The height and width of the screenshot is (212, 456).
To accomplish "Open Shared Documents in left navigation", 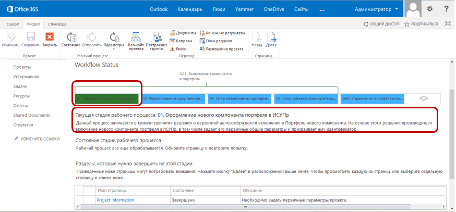I will [x=31, y=115].
